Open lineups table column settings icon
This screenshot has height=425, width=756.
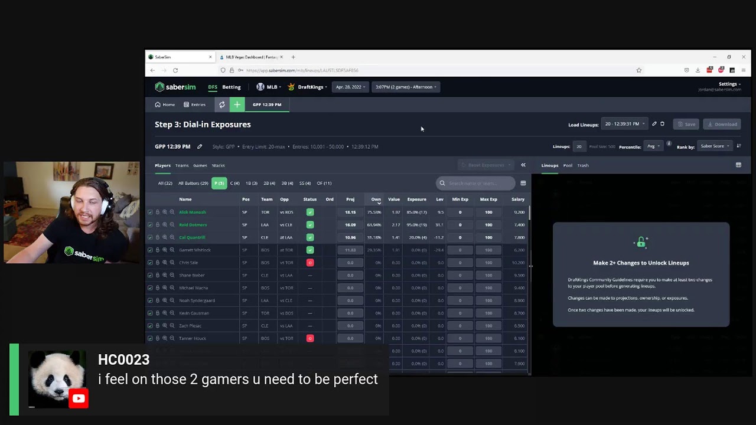pyautogui.click(x=738, y=165)
